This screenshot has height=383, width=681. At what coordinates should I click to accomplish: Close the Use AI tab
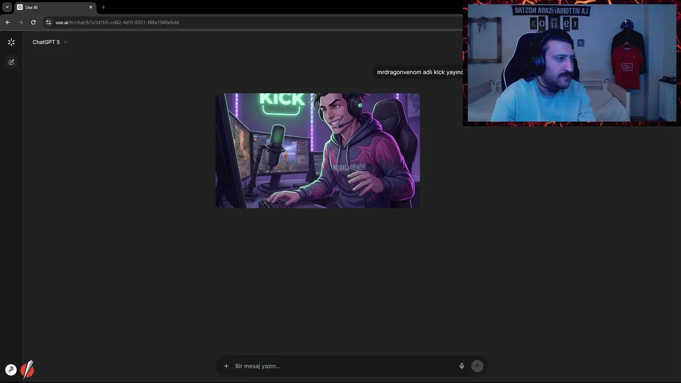click(x=90, y=7)
